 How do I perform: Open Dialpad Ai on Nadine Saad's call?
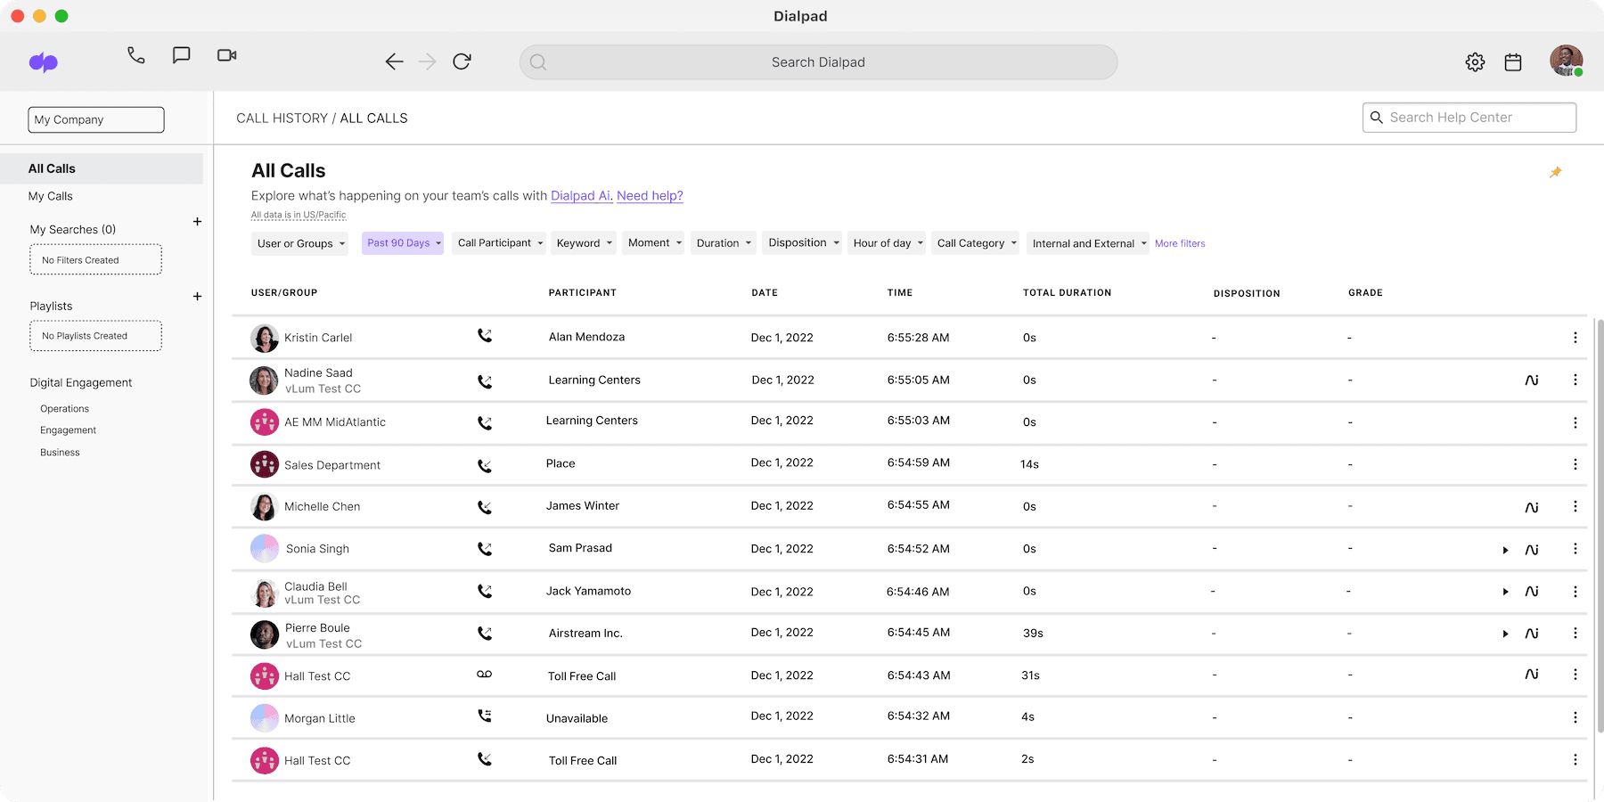1532,379
